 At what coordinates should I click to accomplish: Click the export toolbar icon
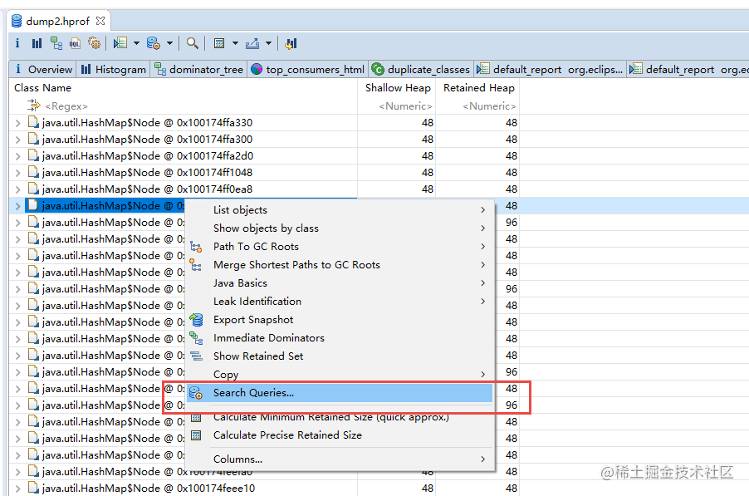pos(252,43)
